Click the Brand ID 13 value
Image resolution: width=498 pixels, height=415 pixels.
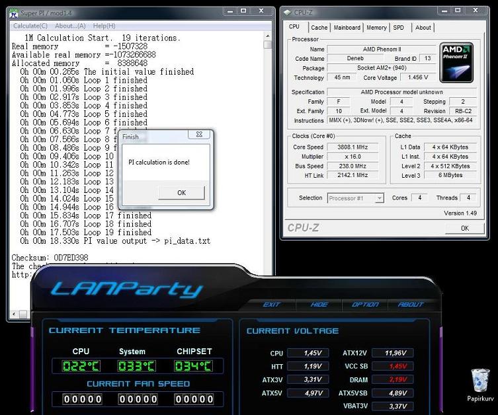[427, 58]
